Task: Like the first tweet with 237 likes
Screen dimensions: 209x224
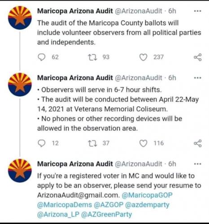Action: [143, 57]
